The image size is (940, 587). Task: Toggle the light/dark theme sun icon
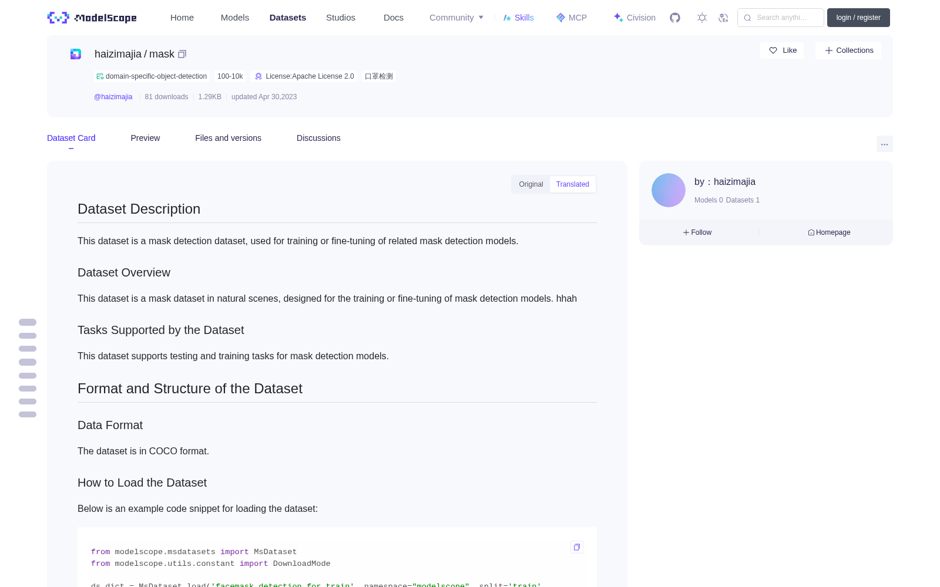point(702,18)
